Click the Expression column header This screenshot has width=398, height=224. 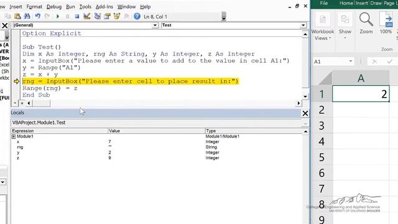pos(60,131)
